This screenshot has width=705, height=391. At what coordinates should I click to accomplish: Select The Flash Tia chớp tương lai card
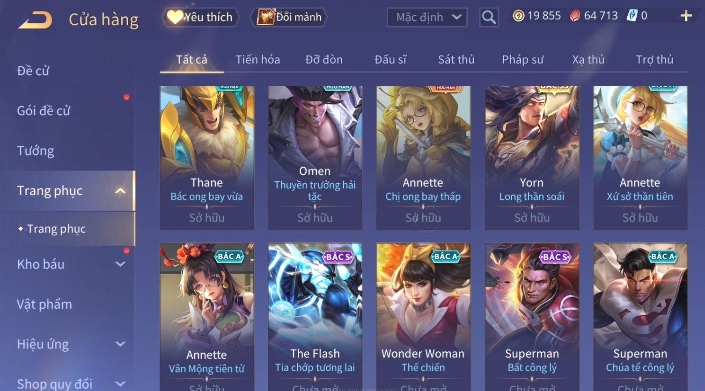tap(315, 317)
